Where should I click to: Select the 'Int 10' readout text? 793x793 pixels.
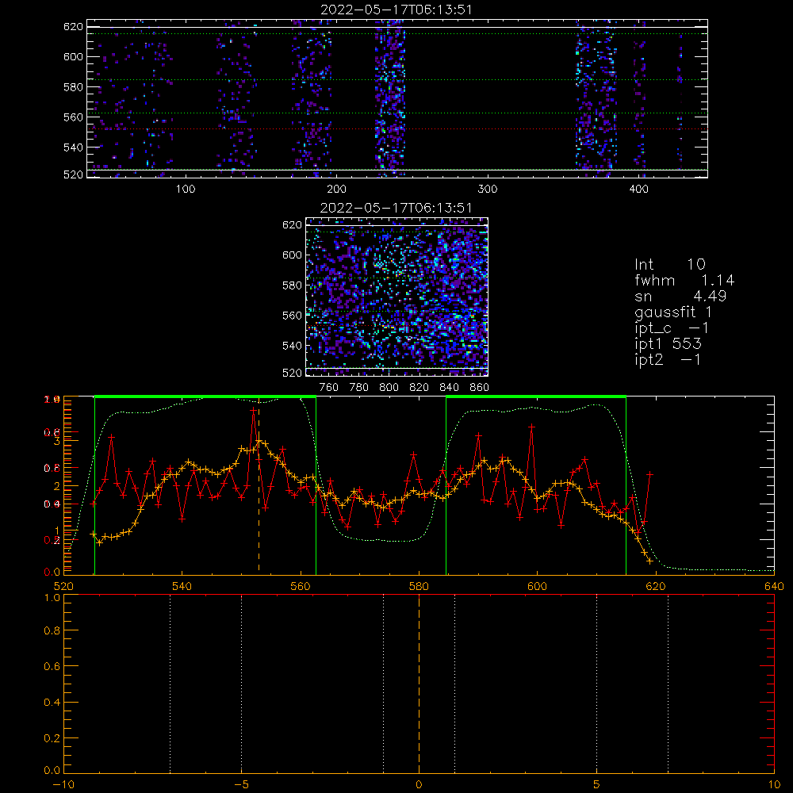670,264
